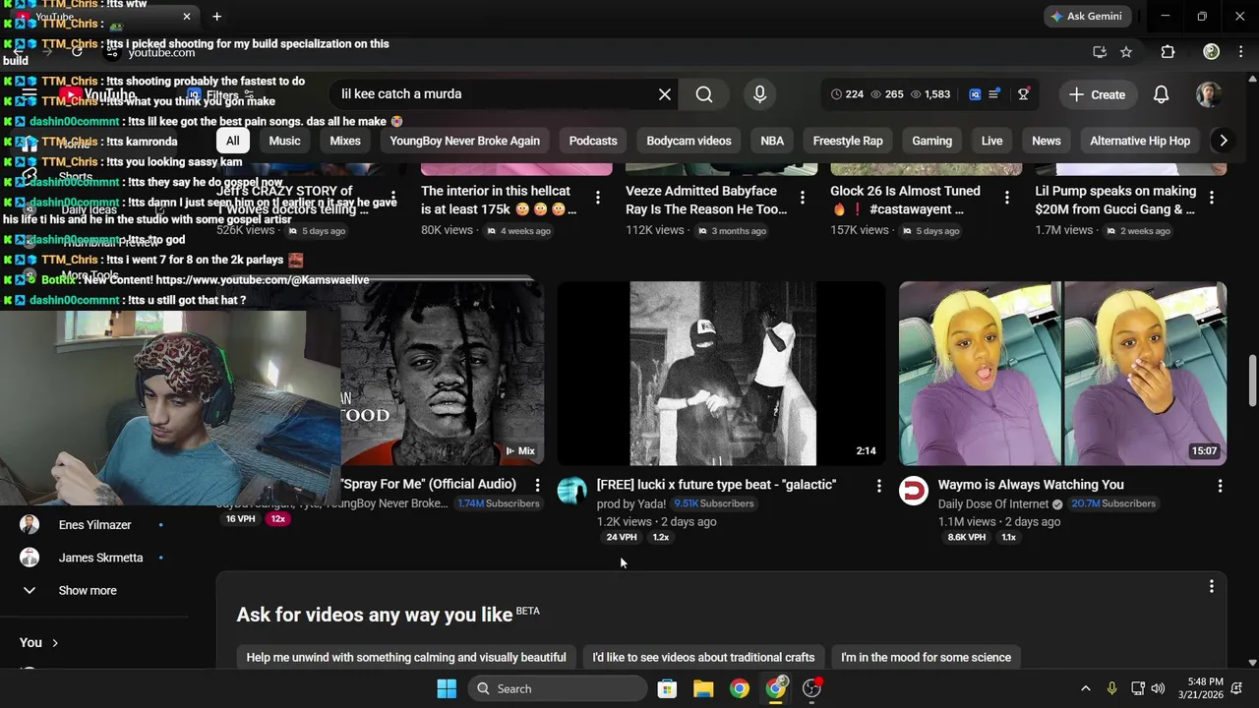
Task: Open options for Lil Pump Gucci Gang video
Action: pos(1211,198)
